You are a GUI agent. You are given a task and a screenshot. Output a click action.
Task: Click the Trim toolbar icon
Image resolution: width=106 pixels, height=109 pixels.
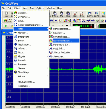(82, 14)
